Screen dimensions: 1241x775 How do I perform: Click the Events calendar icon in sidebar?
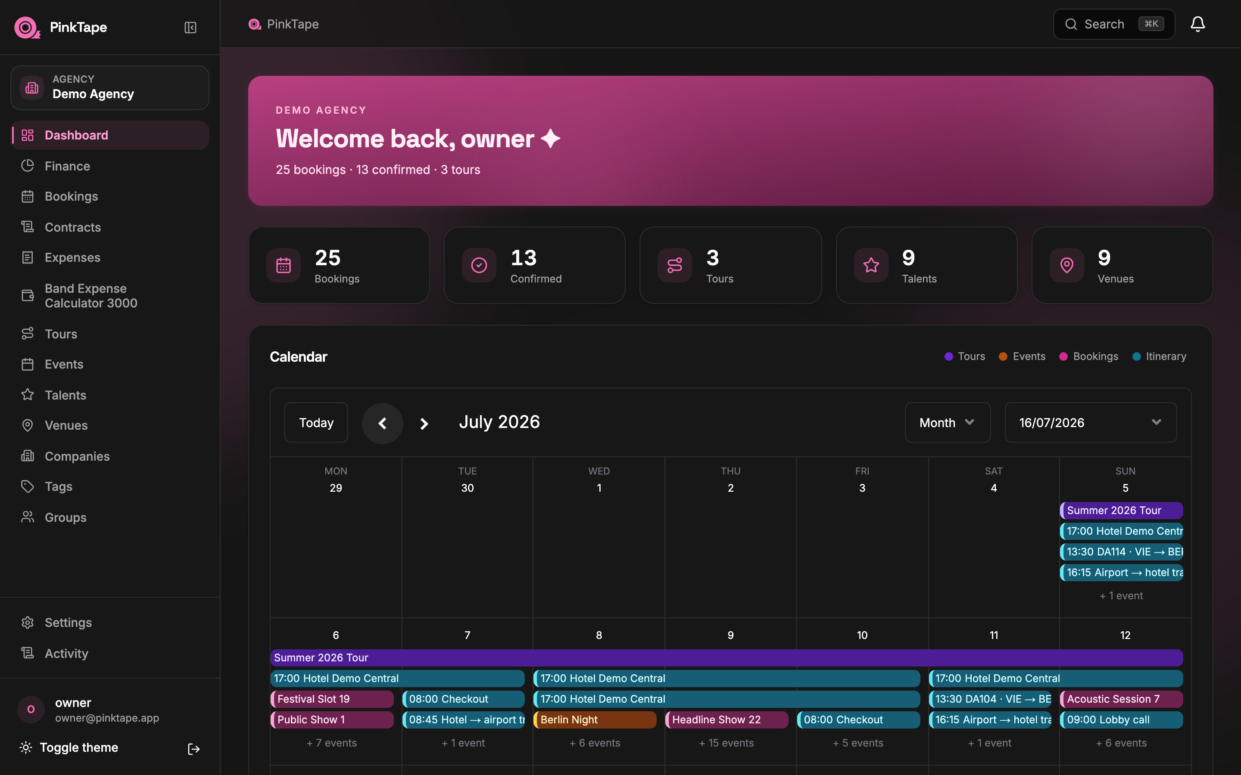pos(28,364)
